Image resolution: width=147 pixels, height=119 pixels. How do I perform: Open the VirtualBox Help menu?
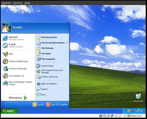coord(27,3)
